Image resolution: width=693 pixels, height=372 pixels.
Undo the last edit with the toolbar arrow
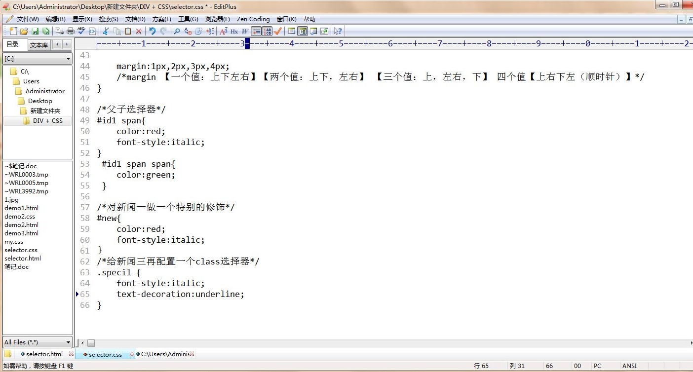pyautogui.click(x=153, y=31)
